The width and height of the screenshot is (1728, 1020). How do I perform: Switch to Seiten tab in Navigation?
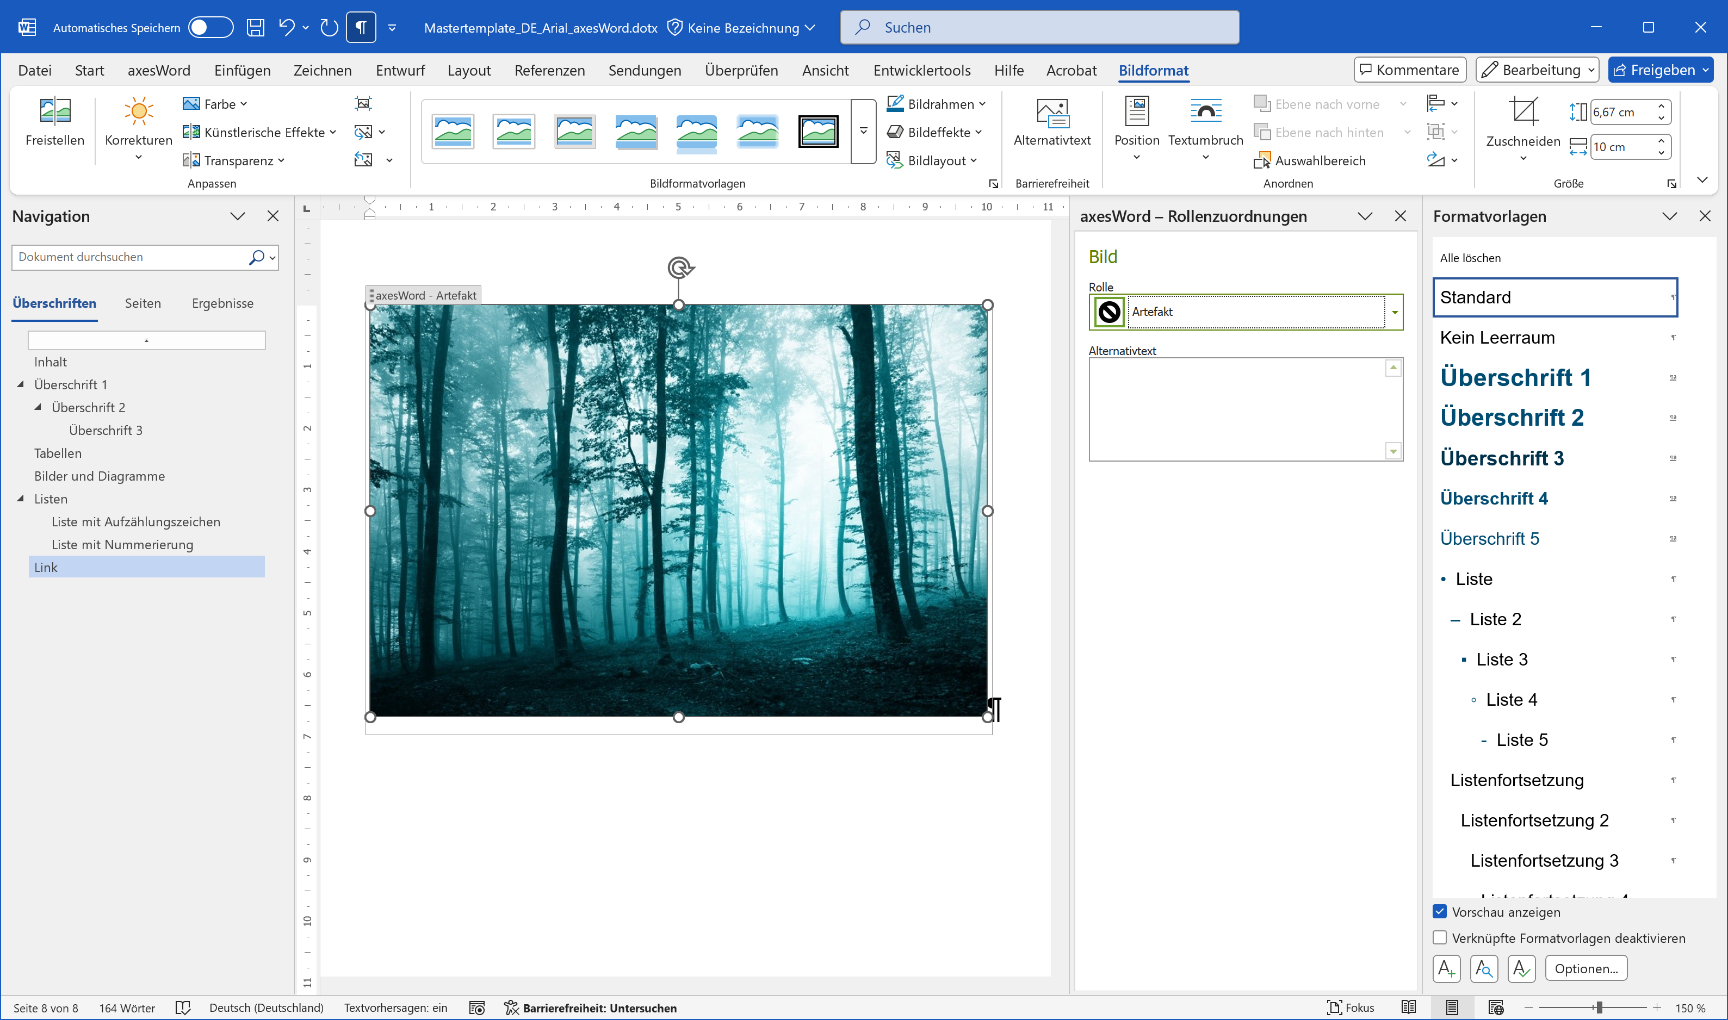pyautogui.click(x=143, y=303)
